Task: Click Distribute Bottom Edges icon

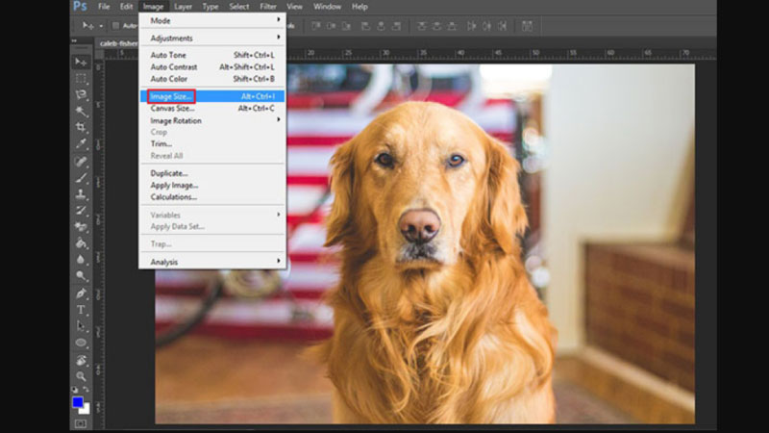Action: pos(452,26)
